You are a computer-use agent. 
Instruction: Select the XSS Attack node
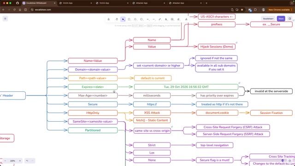coord(152,113)
